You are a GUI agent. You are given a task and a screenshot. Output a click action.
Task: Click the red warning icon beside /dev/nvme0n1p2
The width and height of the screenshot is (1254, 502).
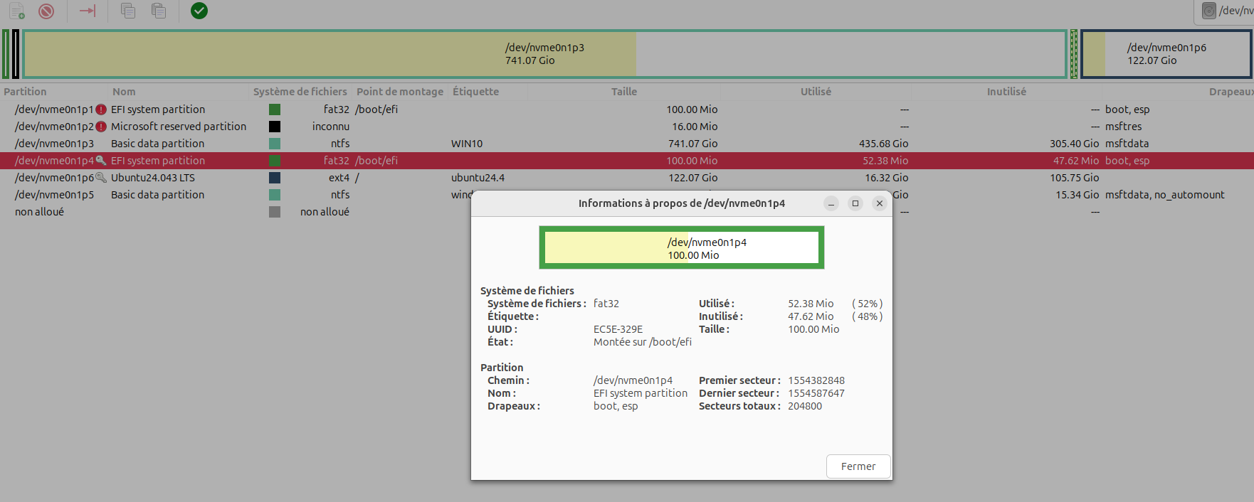click(101, 127)
